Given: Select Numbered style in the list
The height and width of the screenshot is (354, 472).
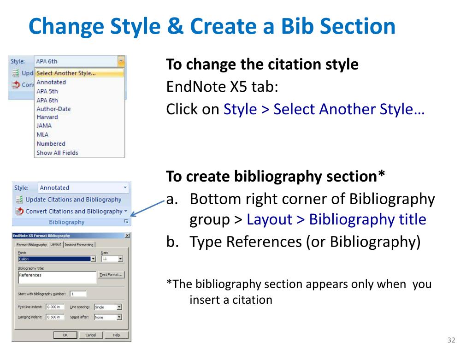Looking at the screenshot, I should (51, 144).
